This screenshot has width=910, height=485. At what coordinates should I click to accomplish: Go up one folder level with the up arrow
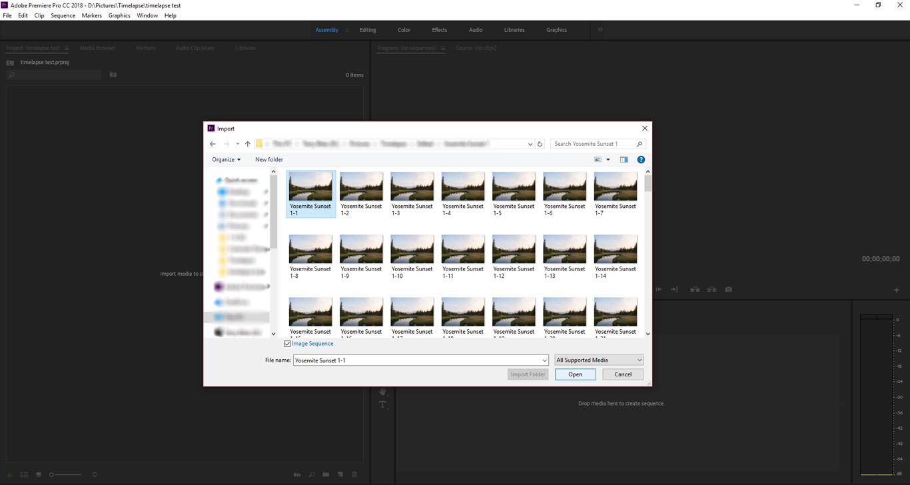247,144
